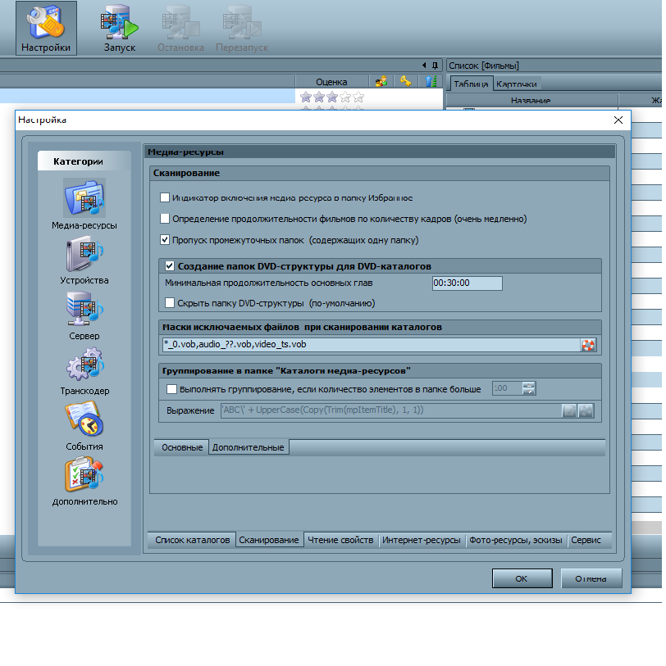Switch to the Дополнительные sub-tab
This screenshot has height=666, width=666.
pos(248,447)
